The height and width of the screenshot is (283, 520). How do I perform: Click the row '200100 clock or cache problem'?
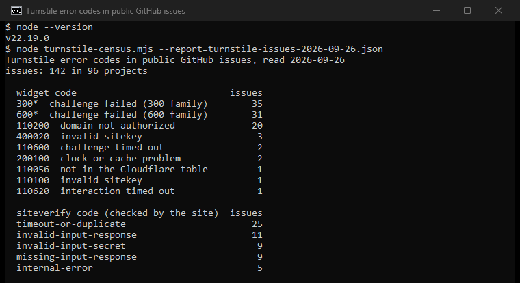click(140, 159)
